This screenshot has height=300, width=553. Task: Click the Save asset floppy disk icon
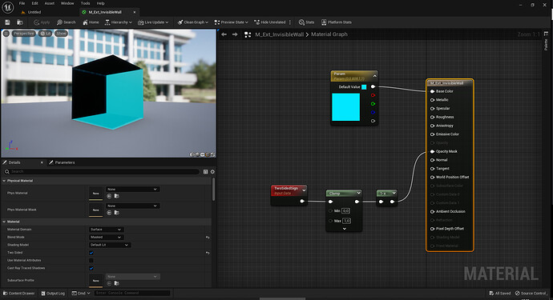pos(7,22)
